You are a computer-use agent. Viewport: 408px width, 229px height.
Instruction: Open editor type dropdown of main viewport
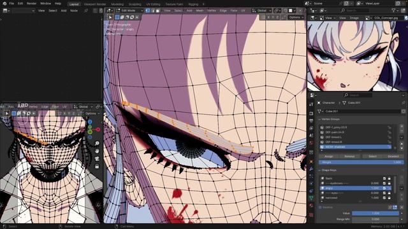click(109, 11)
